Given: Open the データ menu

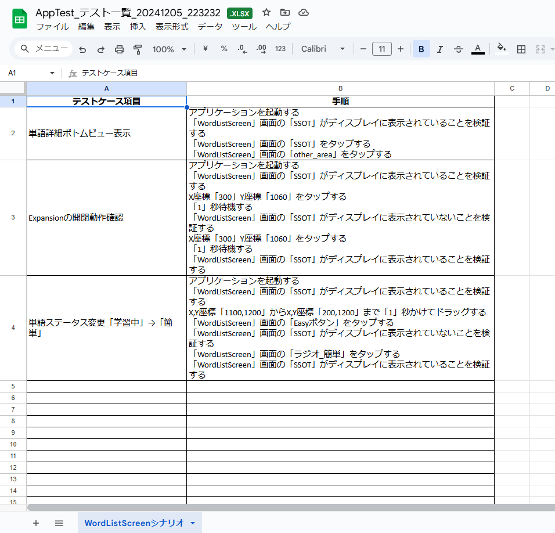Looking at the screenshot, I should (x=209, y=26).
